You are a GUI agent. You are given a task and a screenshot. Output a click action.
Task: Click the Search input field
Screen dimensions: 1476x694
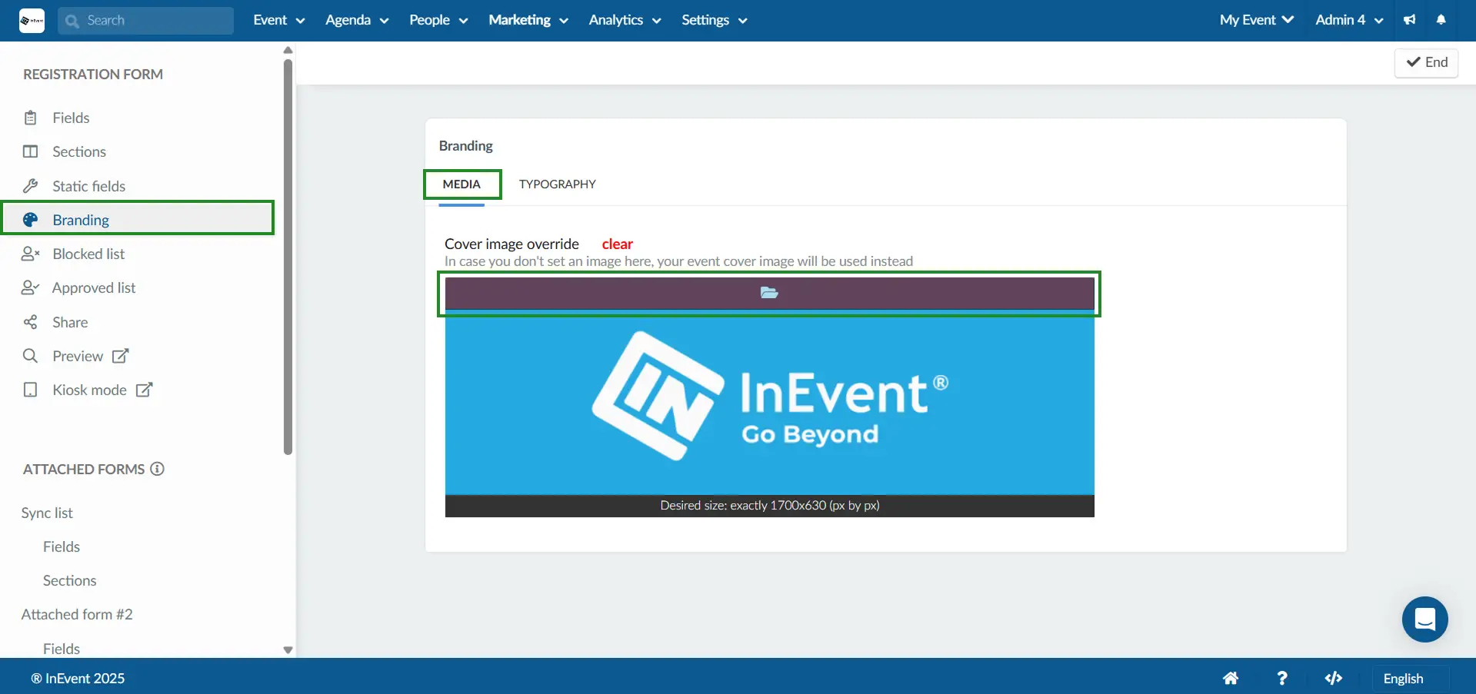point(145,21)
